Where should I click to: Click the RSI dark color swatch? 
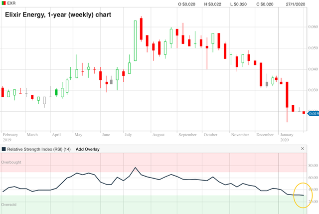[x=3, y=149]
